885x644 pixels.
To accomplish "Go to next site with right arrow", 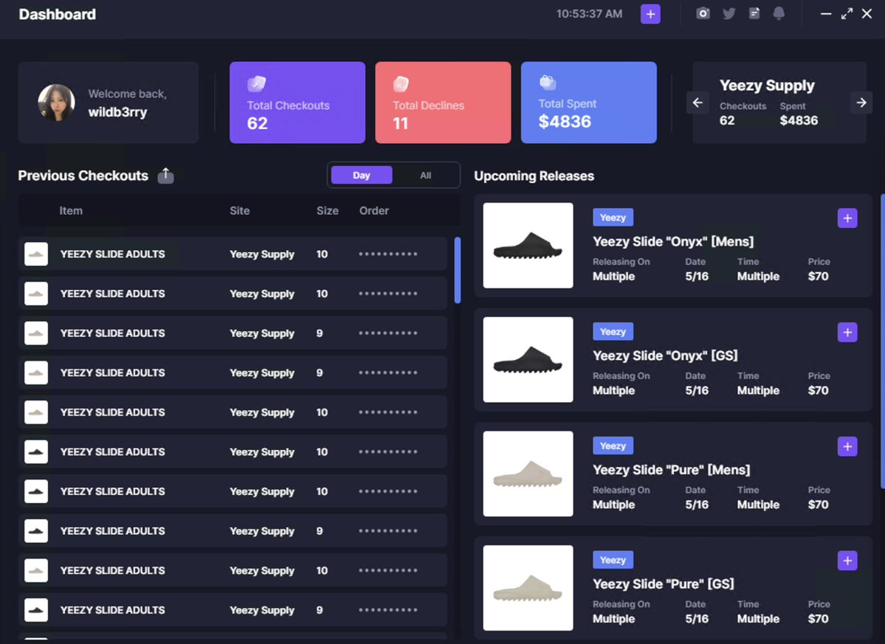I will click(861, 103).
